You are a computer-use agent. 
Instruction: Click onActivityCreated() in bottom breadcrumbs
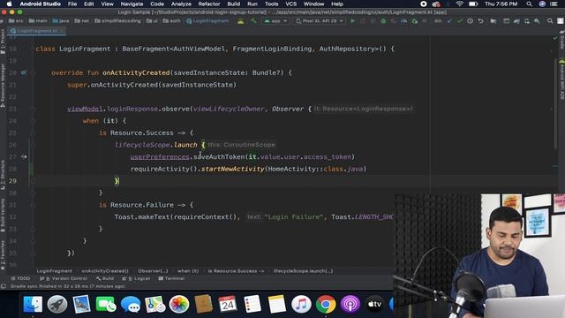(105, 271)
